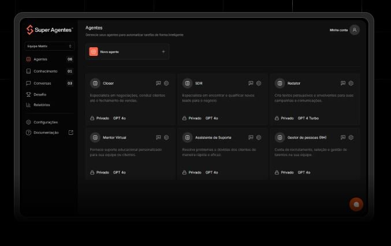The width and height of the screenshot is (391, 246).
Task: Open settings gear on Closer card
Action: pyautogui.click(x=166, y=83)
